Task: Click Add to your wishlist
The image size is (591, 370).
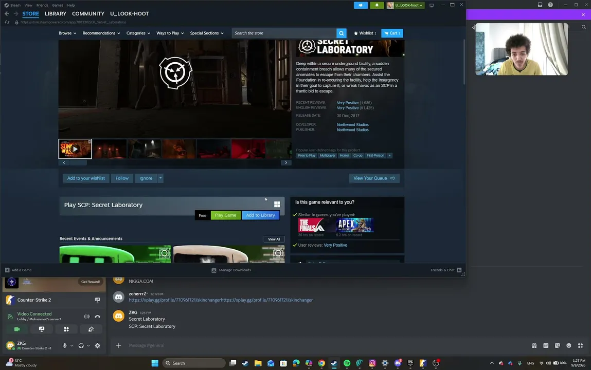Action: point(86,178)
